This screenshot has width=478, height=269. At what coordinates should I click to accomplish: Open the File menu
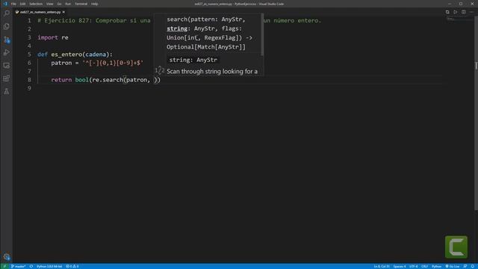coord(13,4)
